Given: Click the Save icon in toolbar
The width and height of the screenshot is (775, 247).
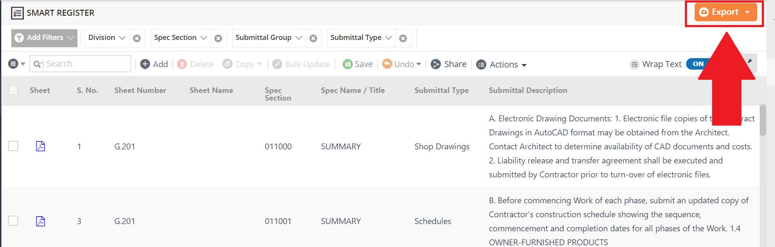Looking at the screenshot, I should coord(347,64).
